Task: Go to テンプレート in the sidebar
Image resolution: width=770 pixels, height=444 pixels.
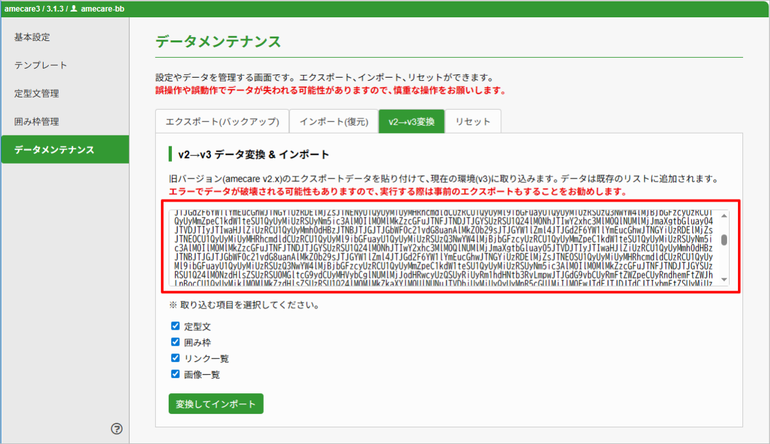Action: pos(40,65)
